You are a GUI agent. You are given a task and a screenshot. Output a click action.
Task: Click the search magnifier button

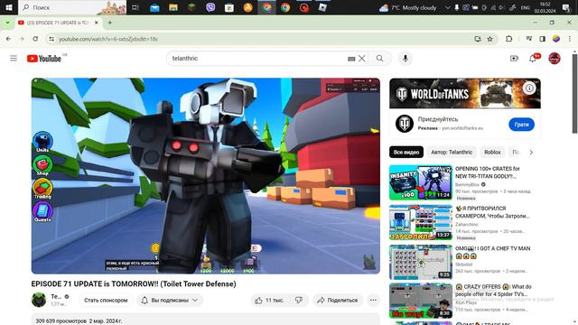[379, 58]
